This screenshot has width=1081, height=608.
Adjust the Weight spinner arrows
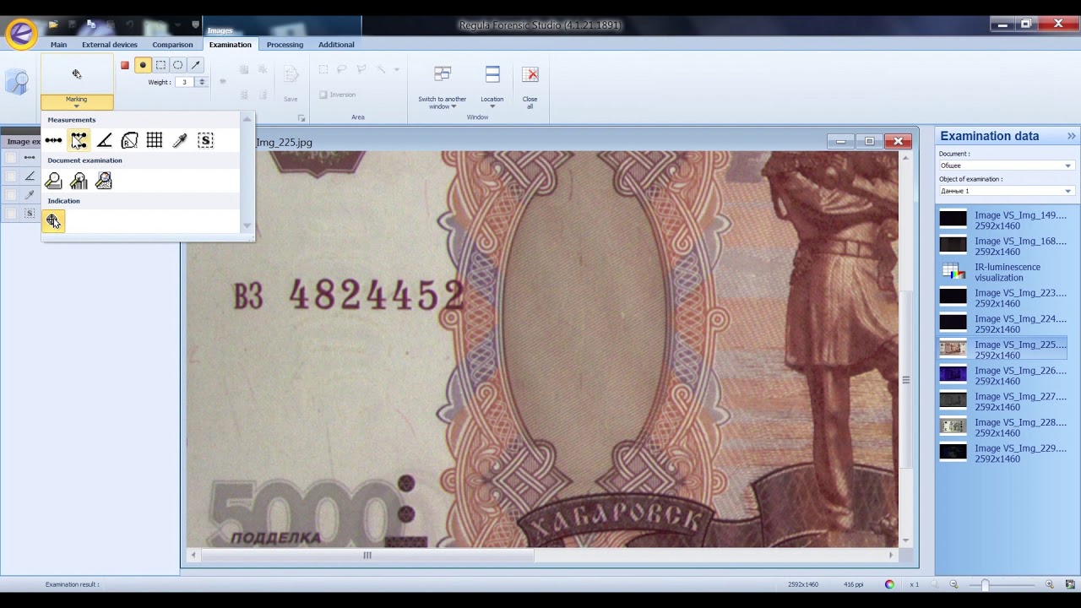[202, 82]
